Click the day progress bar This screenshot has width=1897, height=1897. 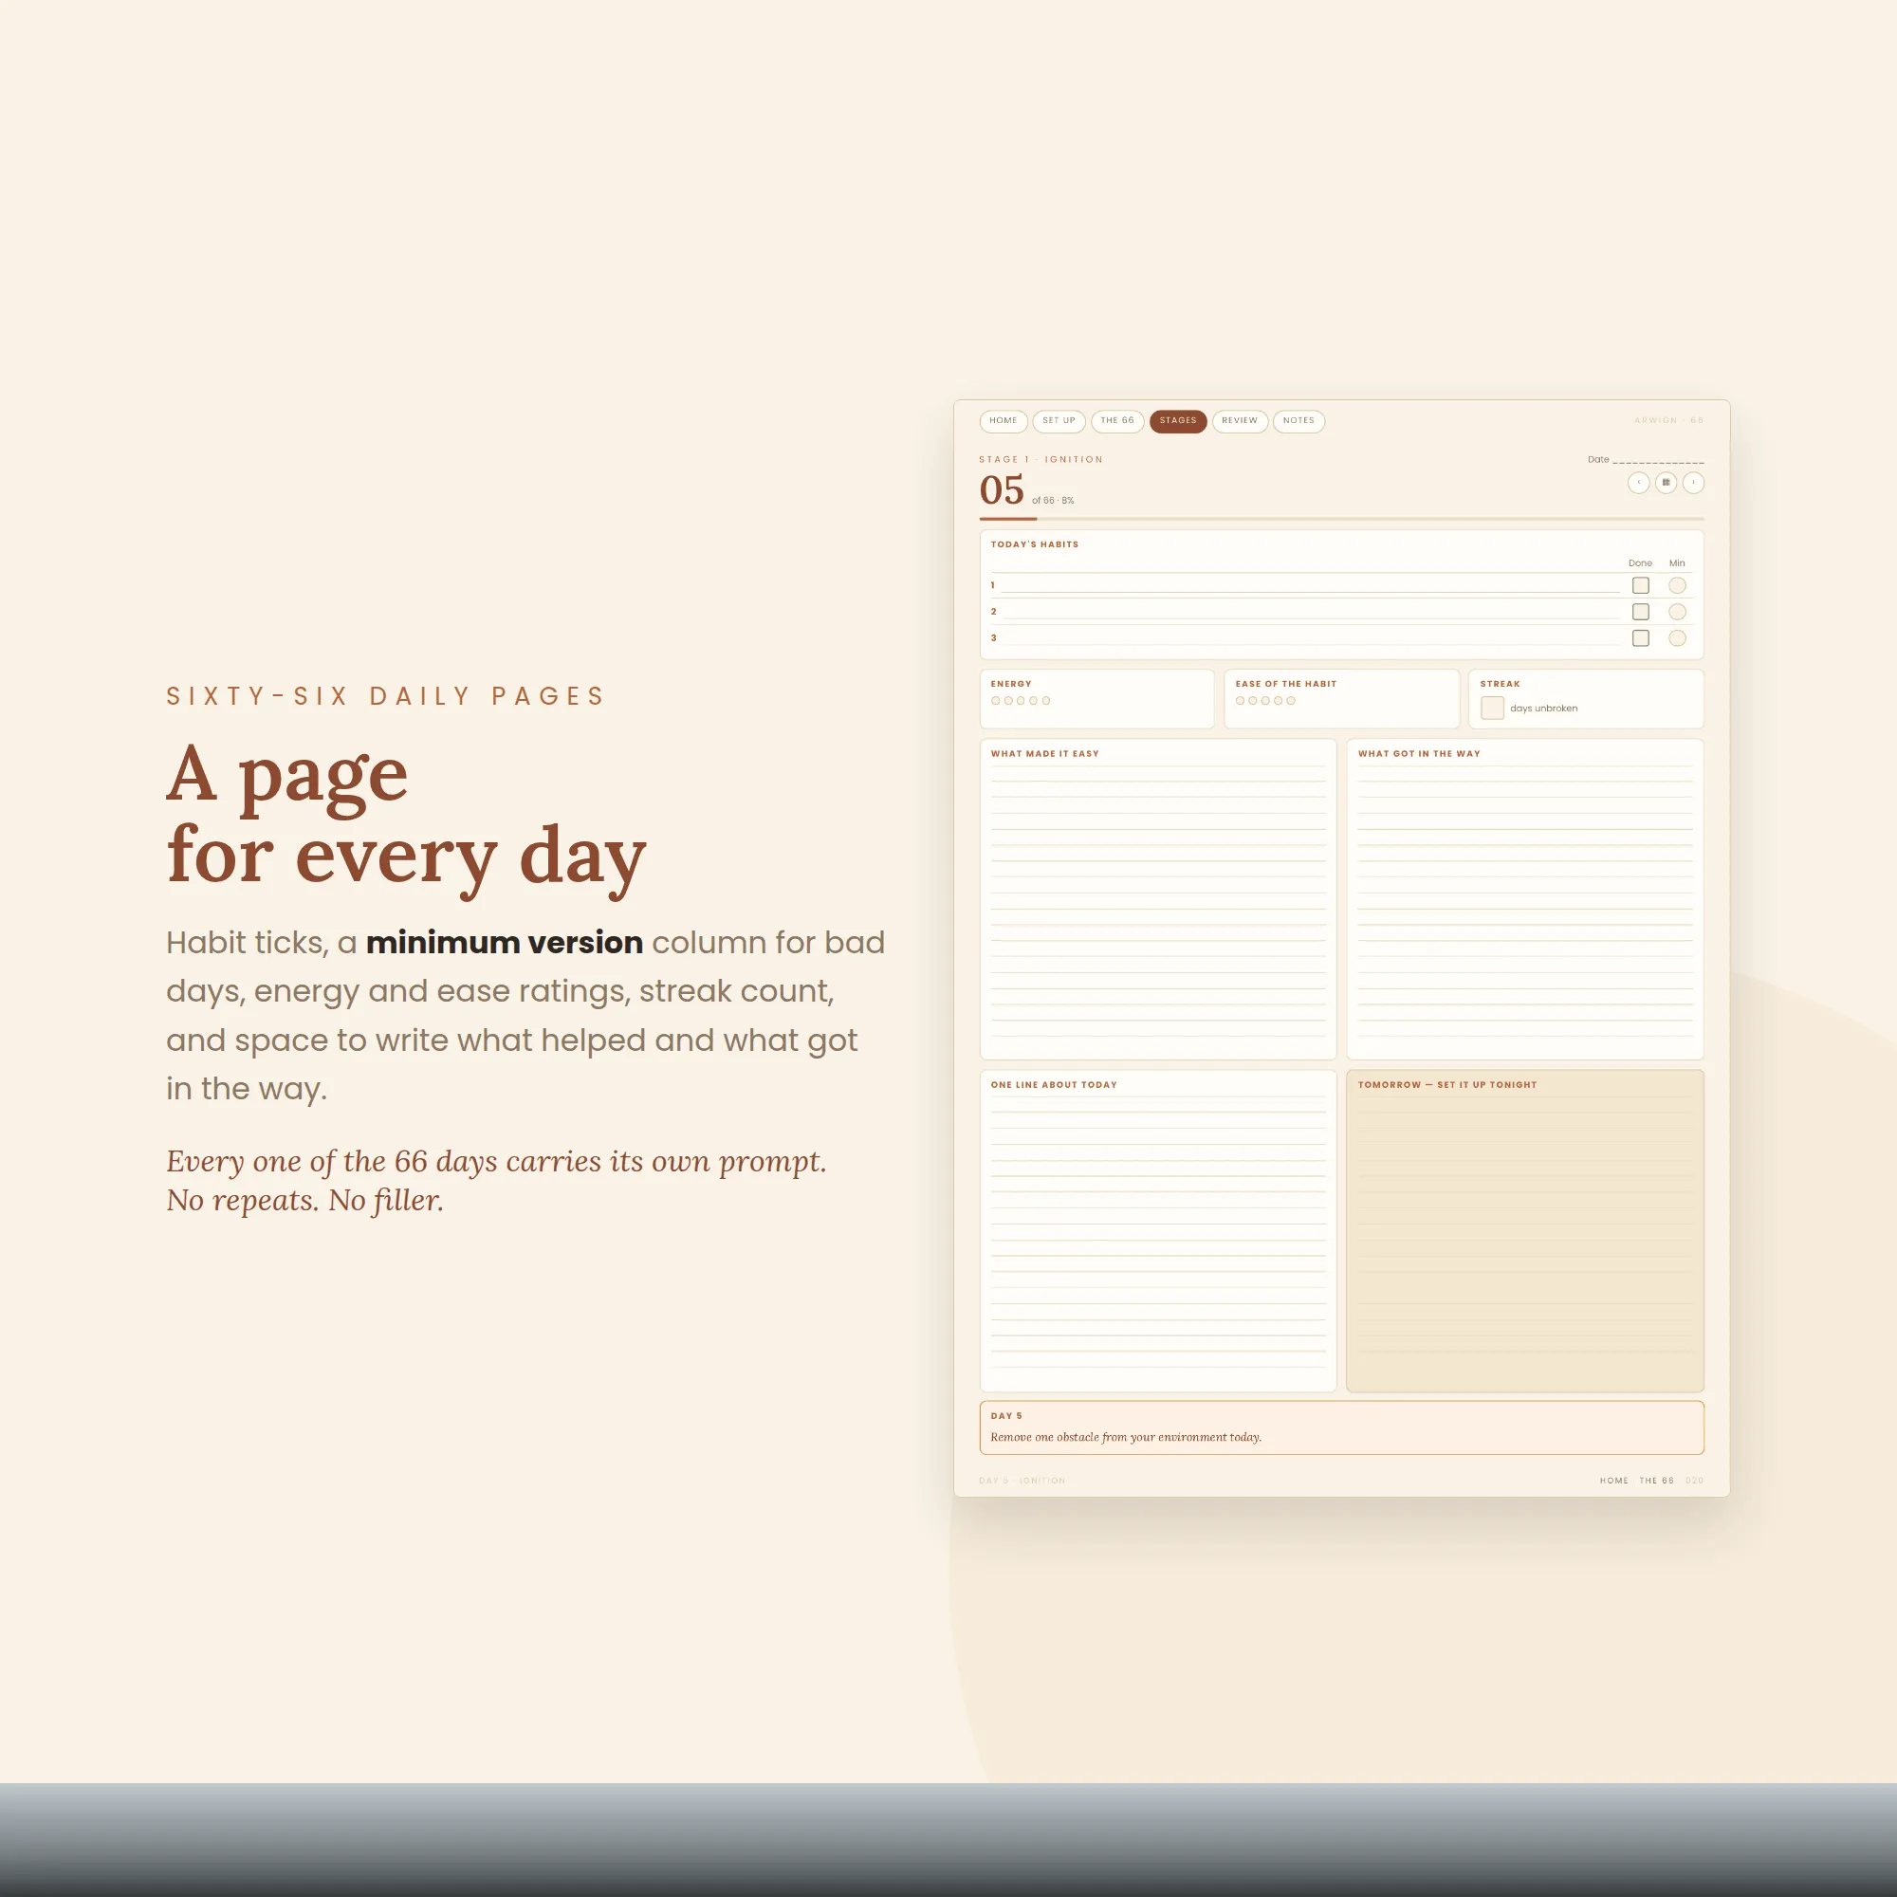pyautogui.click(x=1341, y=519)
